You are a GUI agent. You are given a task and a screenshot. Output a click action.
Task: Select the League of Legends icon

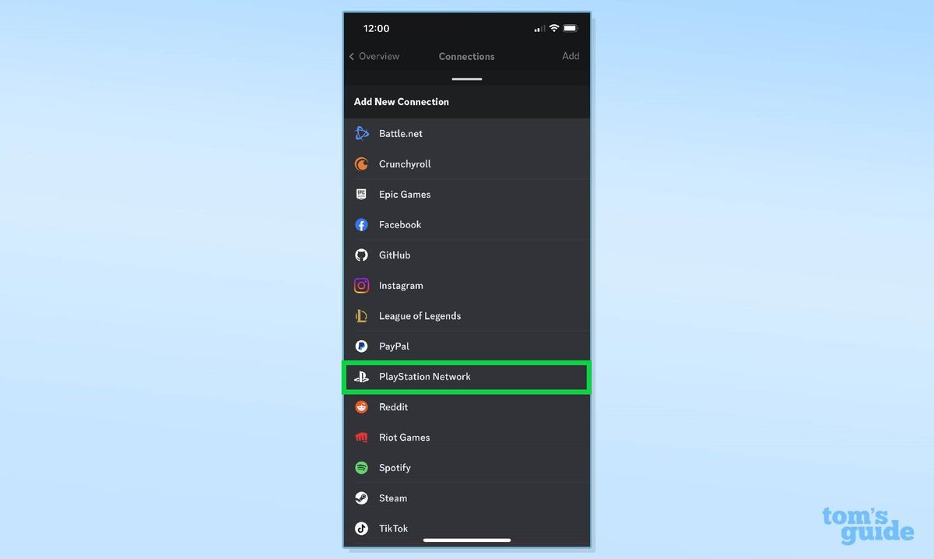[361, 315]
